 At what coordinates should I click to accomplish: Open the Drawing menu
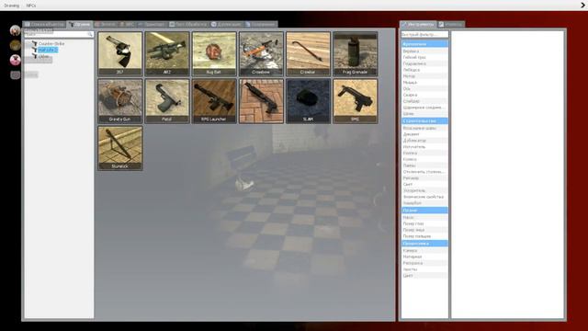(12, 6)
